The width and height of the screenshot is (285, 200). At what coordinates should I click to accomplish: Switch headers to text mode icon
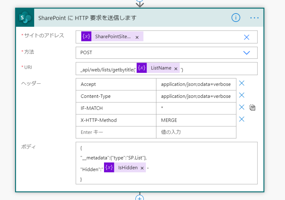[x=252, y=107]
